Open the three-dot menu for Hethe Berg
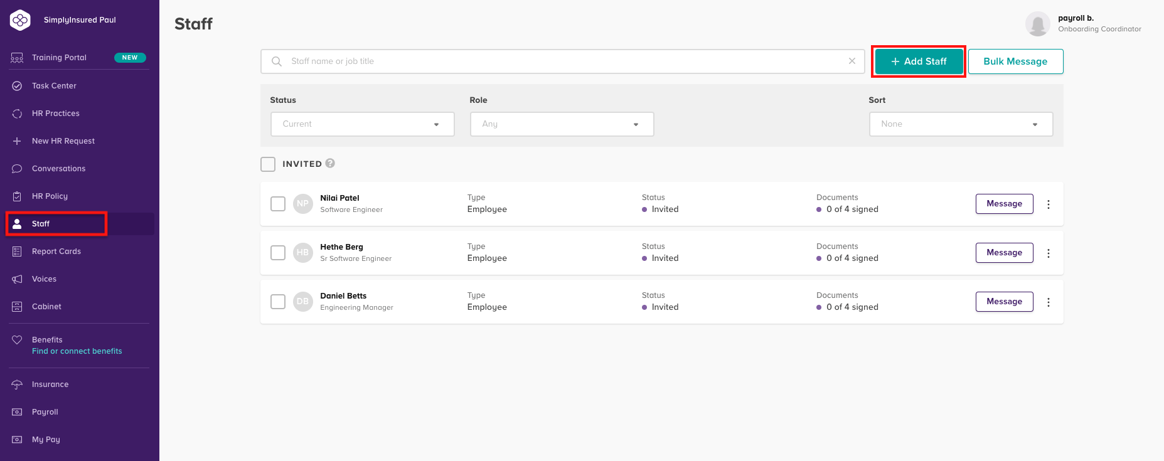1164x461 pixels. click(x=1049, y=253)
